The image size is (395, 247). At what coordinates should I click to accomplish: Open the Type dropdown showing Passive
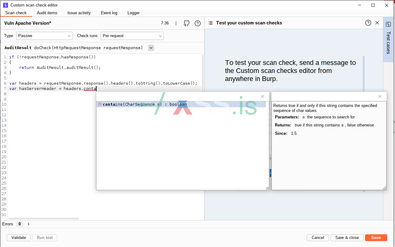pos(44,36)
